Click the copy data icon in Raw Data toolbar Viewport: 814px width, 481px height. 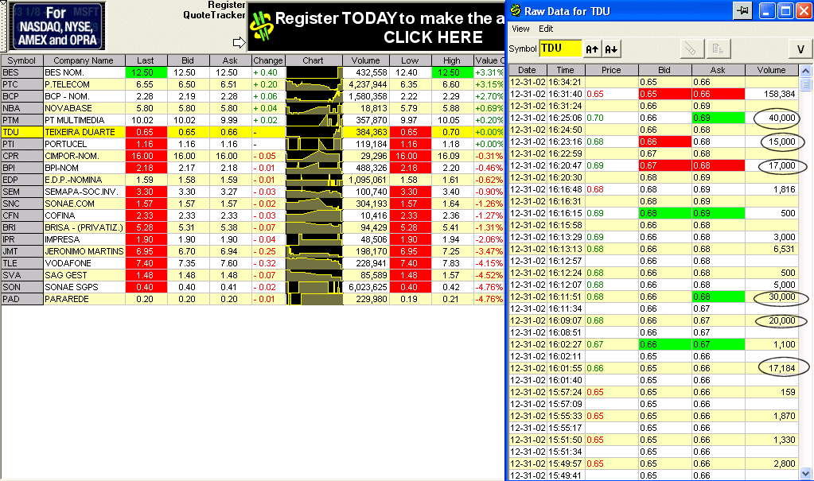(x=719, y=49)
